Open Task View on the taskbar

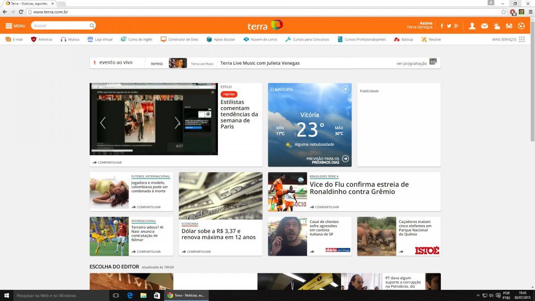(x=116, y=295)
